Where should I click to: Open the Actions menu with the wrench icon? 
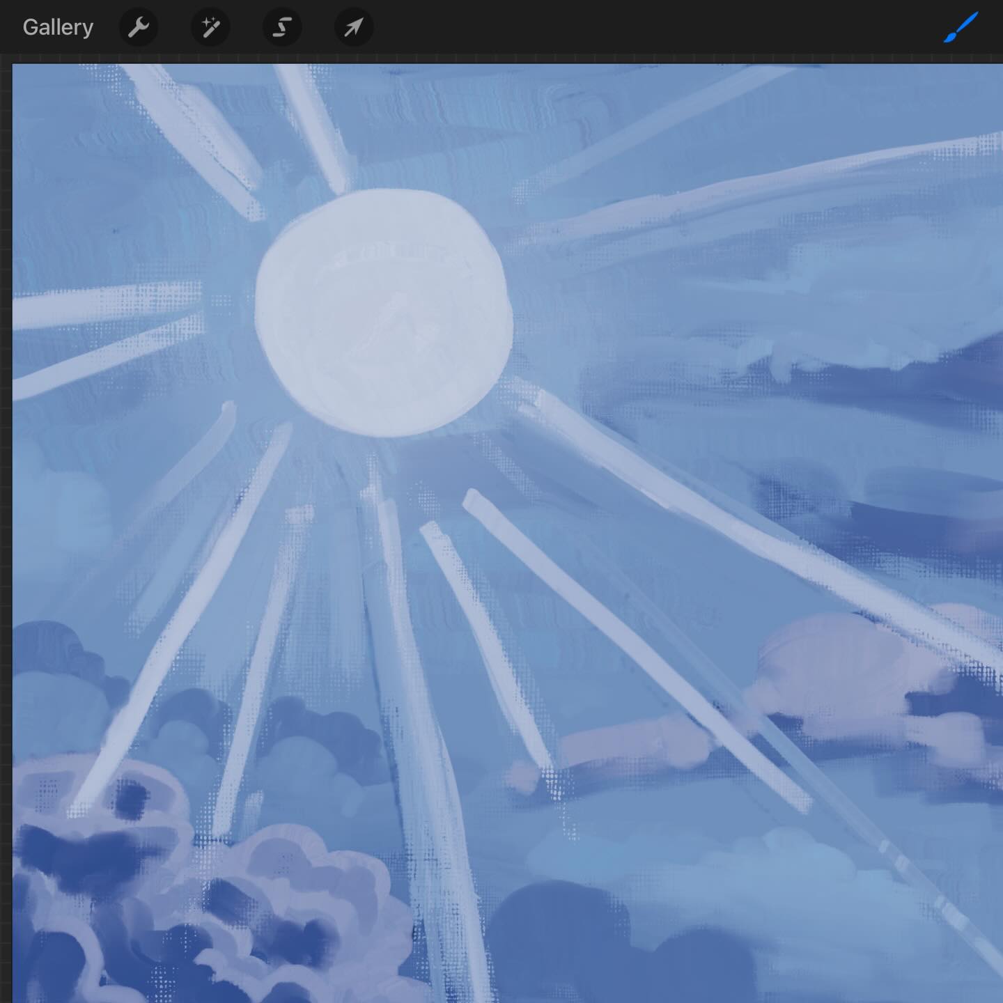pyautogui.click(x=139, y=27)
